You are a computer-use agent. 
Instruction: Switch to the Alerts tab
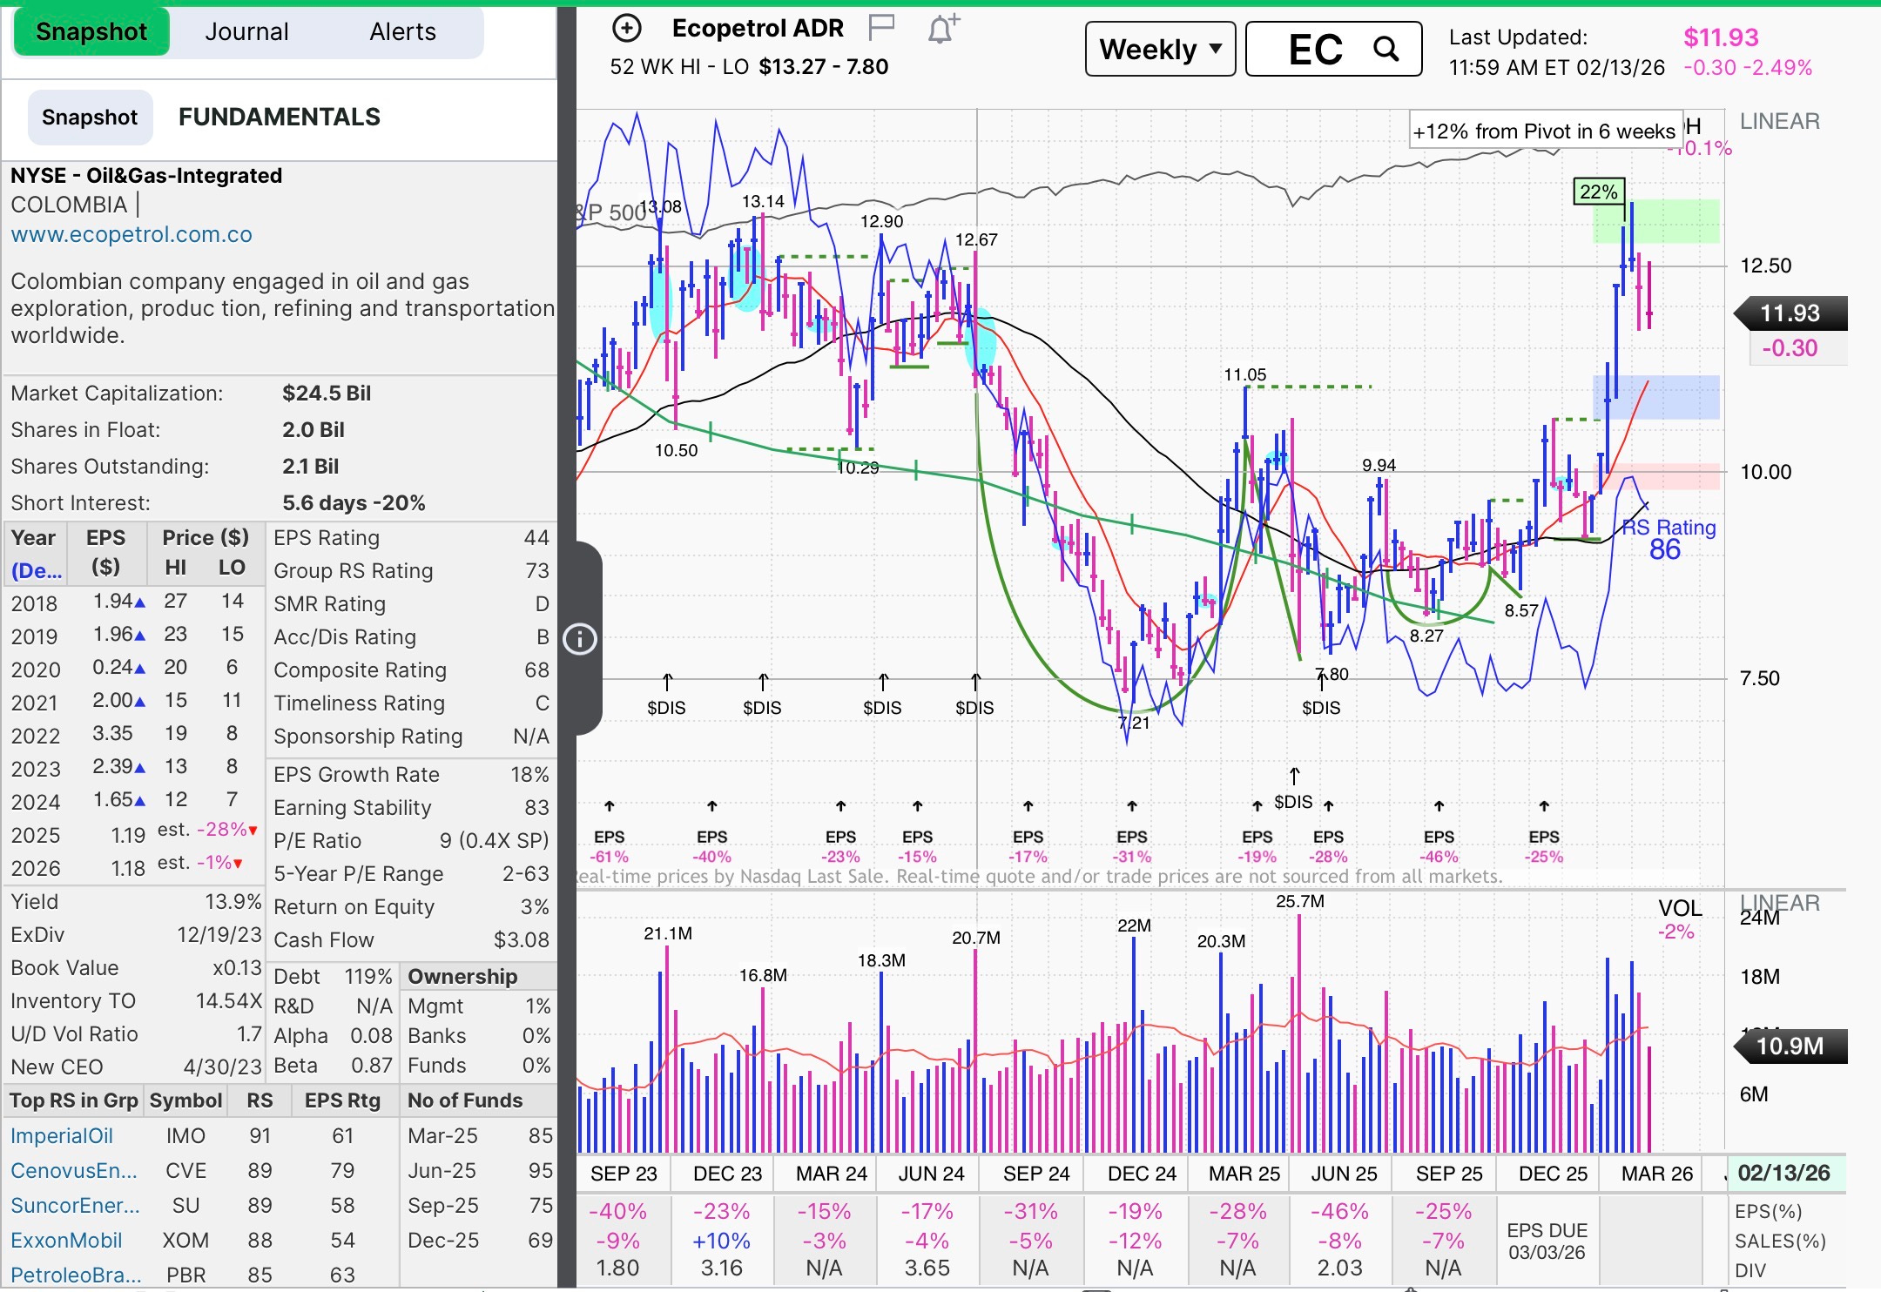[402, 32]
